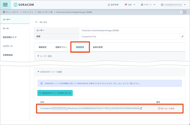The height and width of the screenshot is (125, 190).
Task: Switch to the 信頼ポリシー tab
Action: (x=61, y=47)
